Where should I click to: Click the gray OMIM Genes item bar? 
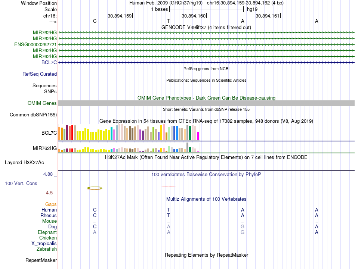(206, 103)
